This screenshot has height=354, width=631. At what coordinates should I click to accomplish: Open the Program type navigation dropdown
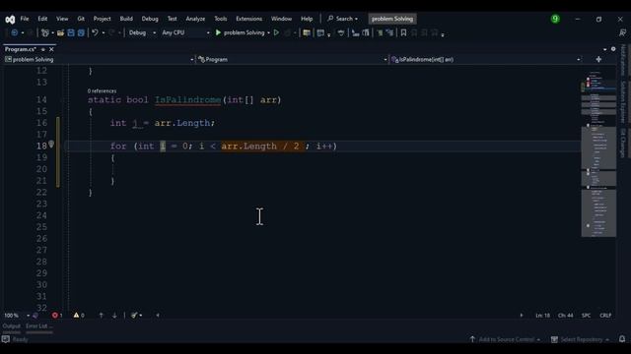292,59
